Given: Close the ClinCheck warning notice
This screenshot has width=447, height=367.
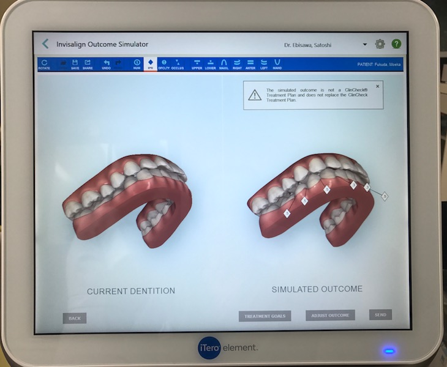Looking at the screenshot, I should point(377,86).
